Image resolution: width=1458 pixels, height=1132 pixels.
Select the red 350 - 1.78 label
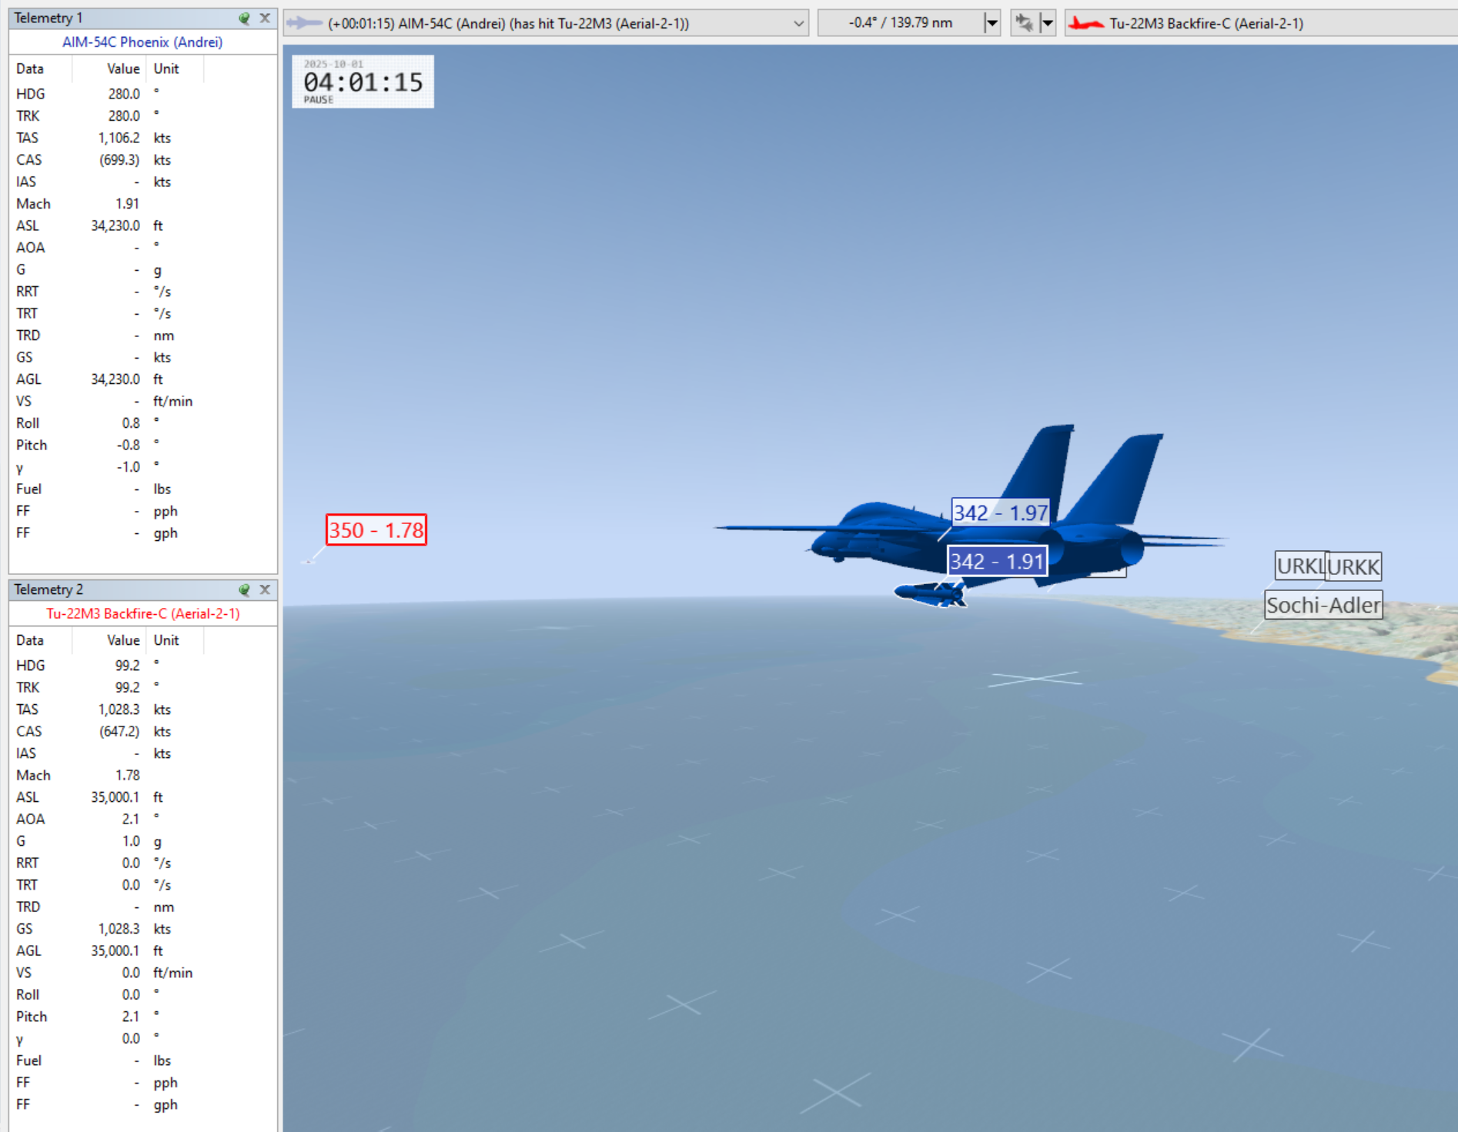[x=376, y=530]
